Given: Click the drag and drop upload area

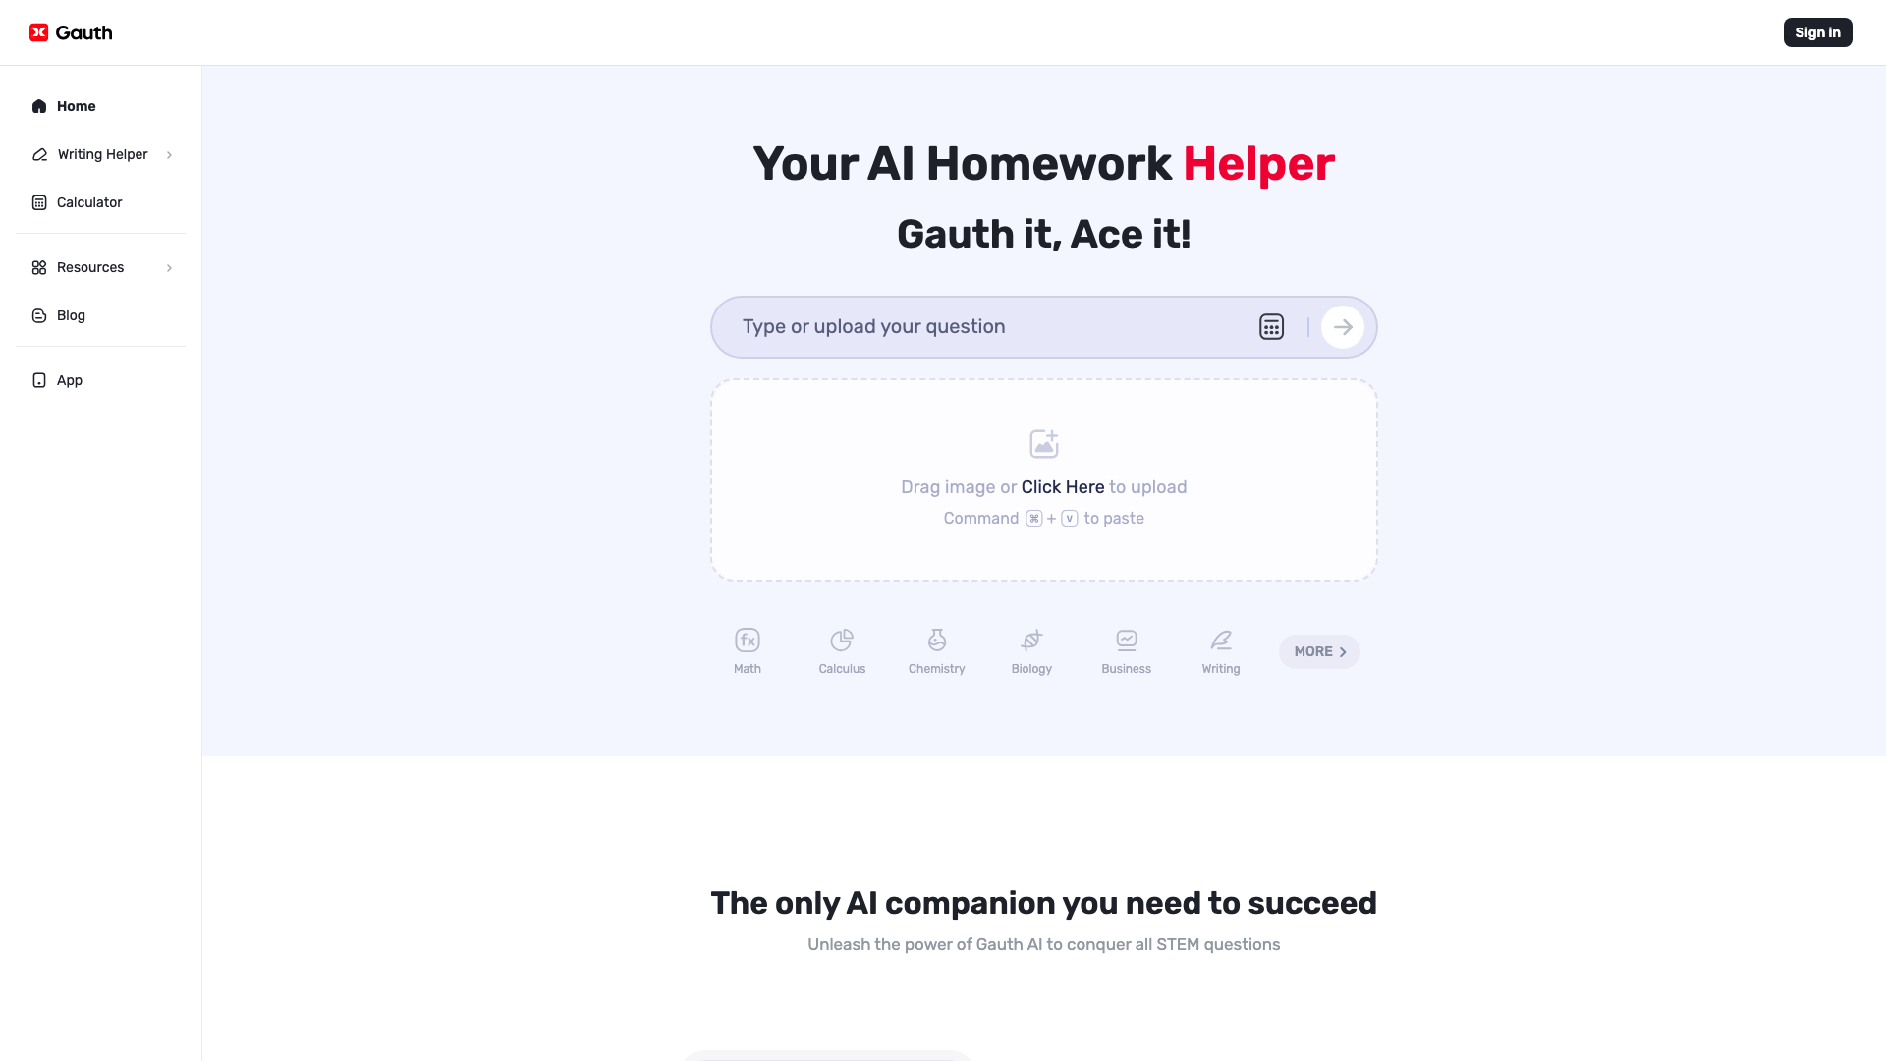Looking at the screenshot, I should click(x=1044, y=479).
